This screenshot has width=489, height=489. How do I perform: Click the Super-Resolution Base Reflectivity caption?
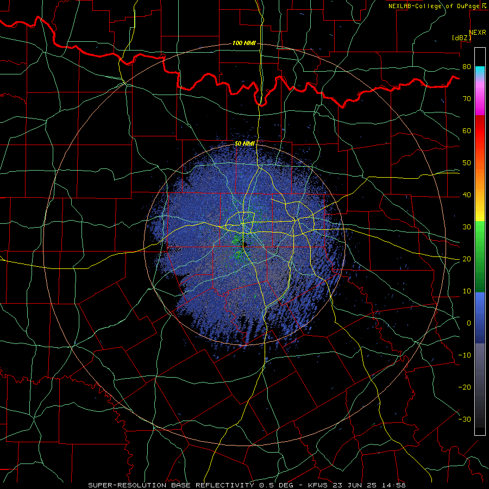(x=247, y=485)
